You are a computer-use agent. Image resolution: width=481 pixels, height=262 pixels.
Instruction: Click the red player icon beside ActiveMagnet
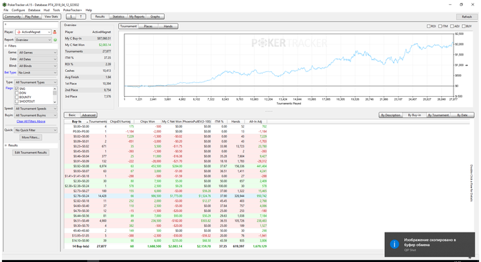(x=54, y=32)
